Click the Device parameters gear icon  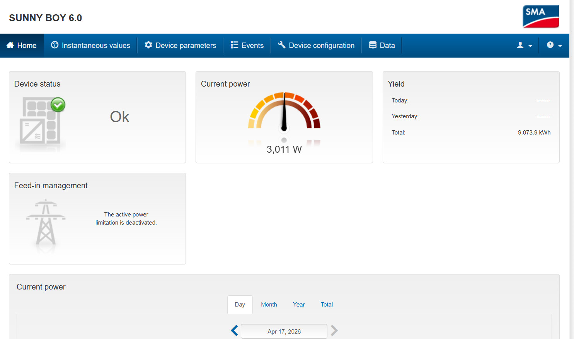point(148,45)
